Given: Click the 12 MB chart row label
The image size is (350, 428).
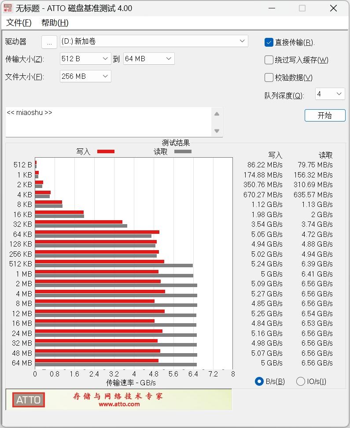Looking at the screenshot, I should [x=22, y=314].
